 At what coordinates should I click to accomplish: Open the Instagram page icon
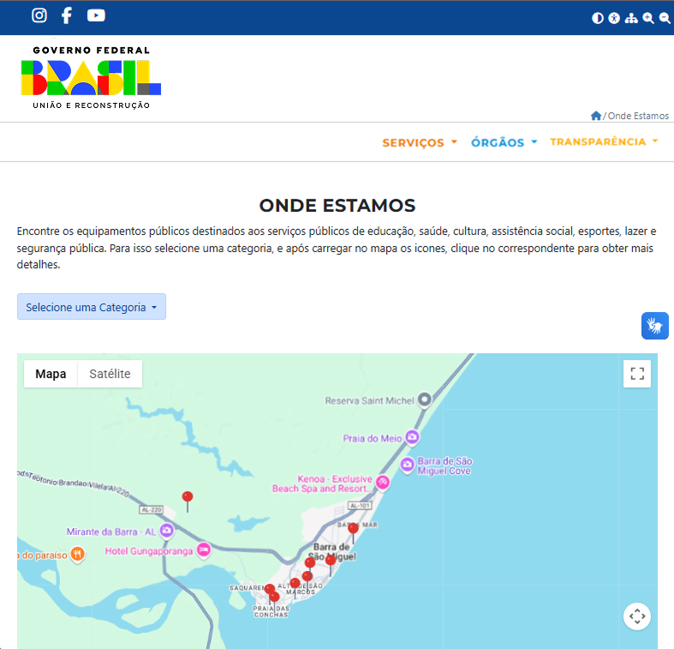click(x=39, y=15)
